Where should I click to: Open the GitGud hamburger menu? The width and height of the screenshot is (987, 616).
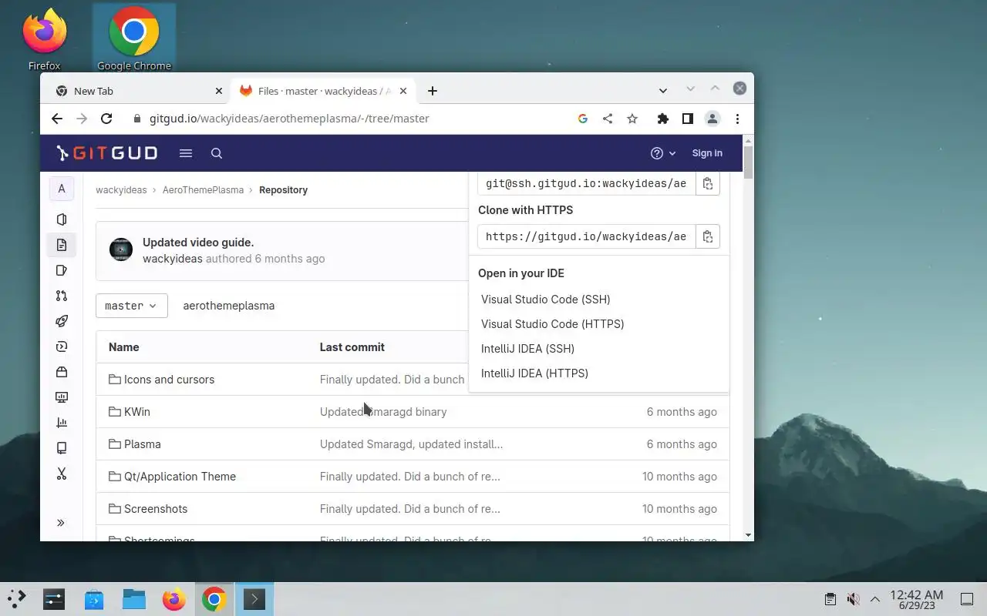(186, 153)
